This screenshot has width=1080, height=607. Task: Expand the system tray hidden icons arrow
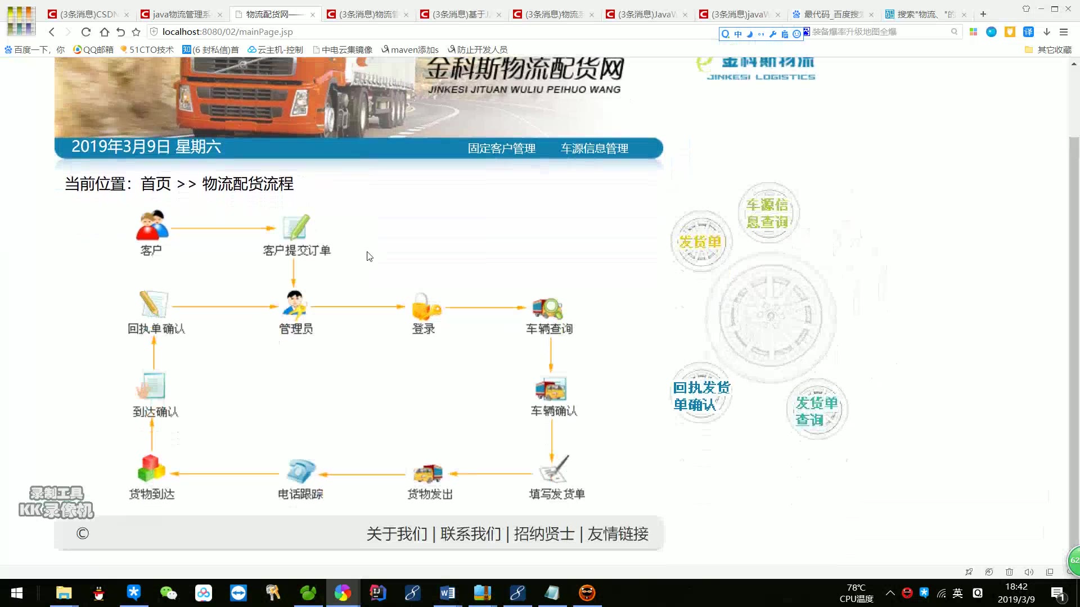(890, 593)
